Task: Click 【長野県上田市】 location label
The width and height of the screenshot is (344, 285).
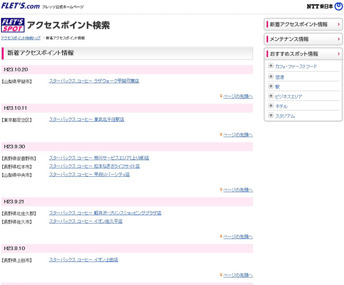Action: click(17, 260)
